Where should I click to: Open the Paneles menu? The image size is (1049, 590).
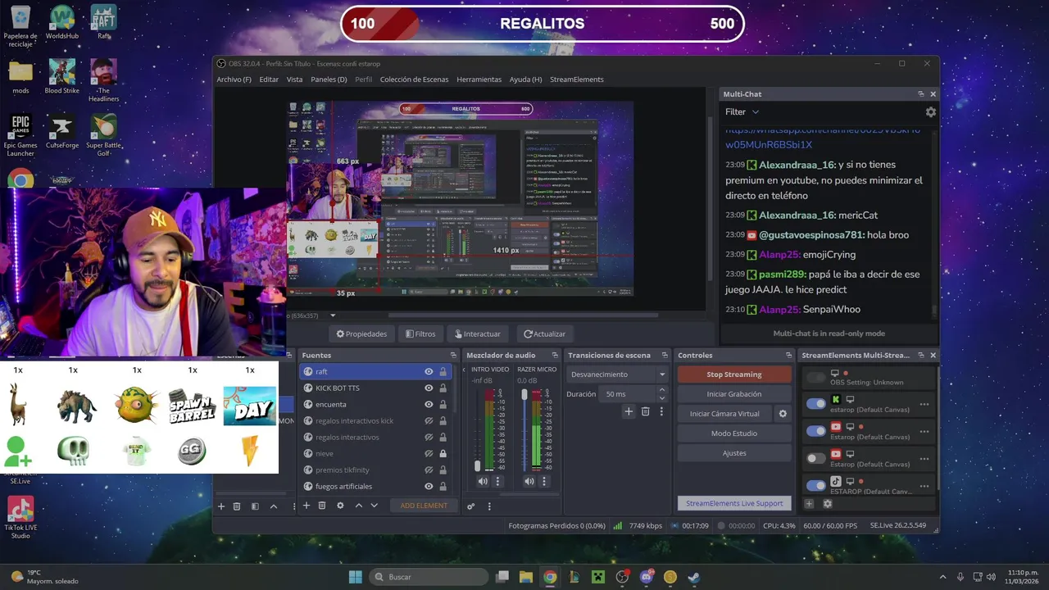[x=329, y=79]
